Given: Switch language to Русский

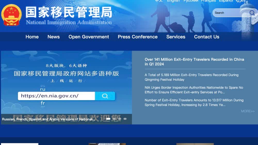Looking at the screenshot, I should pos(191,1).
